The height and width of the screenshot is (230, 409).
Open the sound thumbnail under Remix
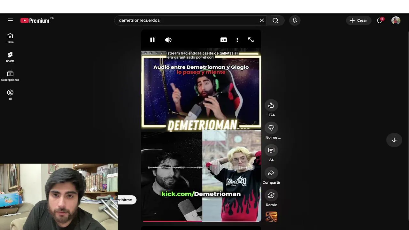271,217
